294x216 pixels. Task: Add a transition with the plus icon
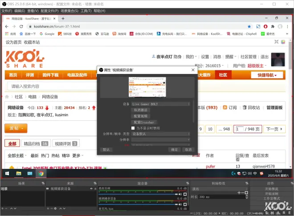click(239, 193)
